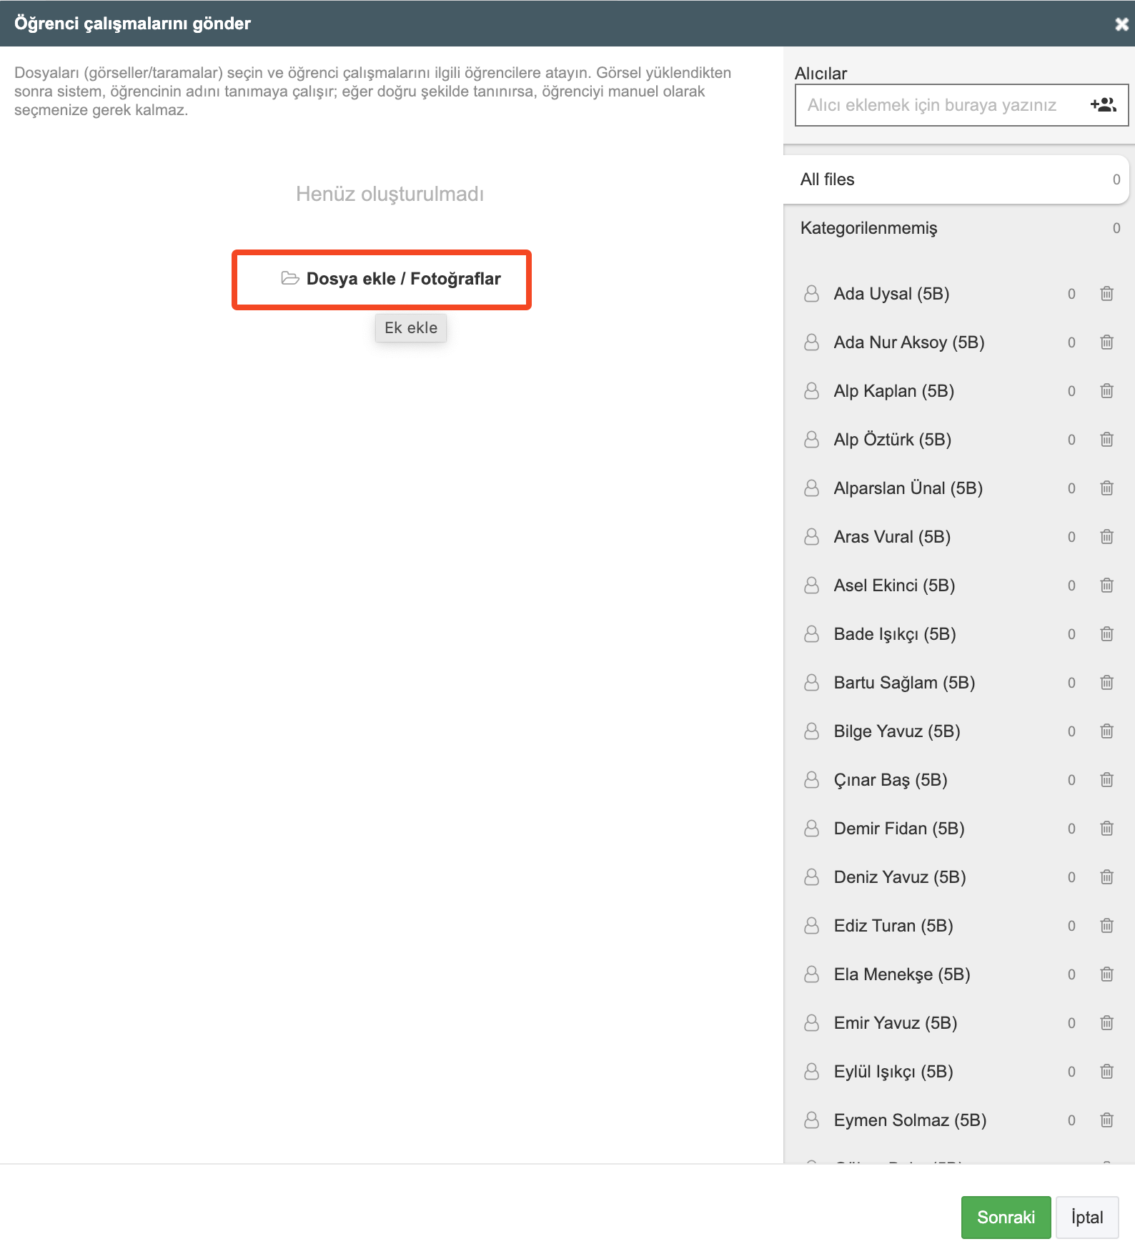The image size is (1135, 1244).
Task: Click trash icon beside Demir Fidan (5B)
Action: click(x=1106, y=829)
